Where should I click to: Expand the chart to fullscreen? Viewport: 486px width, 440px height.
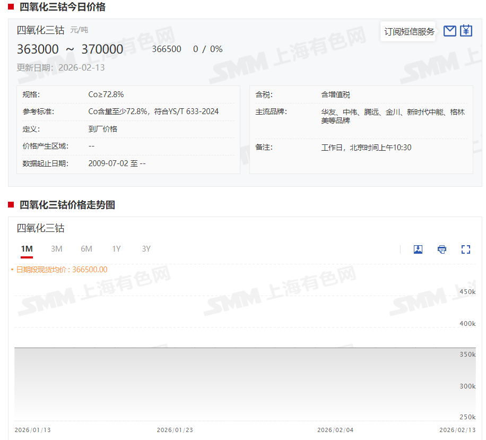466,249
